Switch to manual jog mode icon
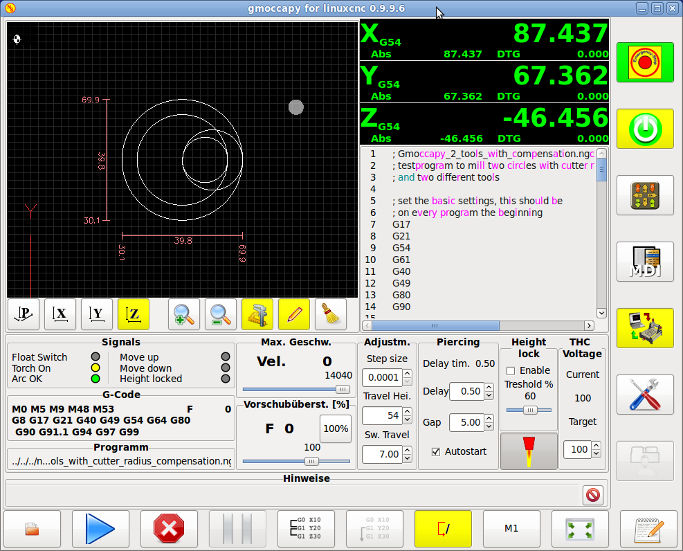683x551 pixels. pos(645,195)
